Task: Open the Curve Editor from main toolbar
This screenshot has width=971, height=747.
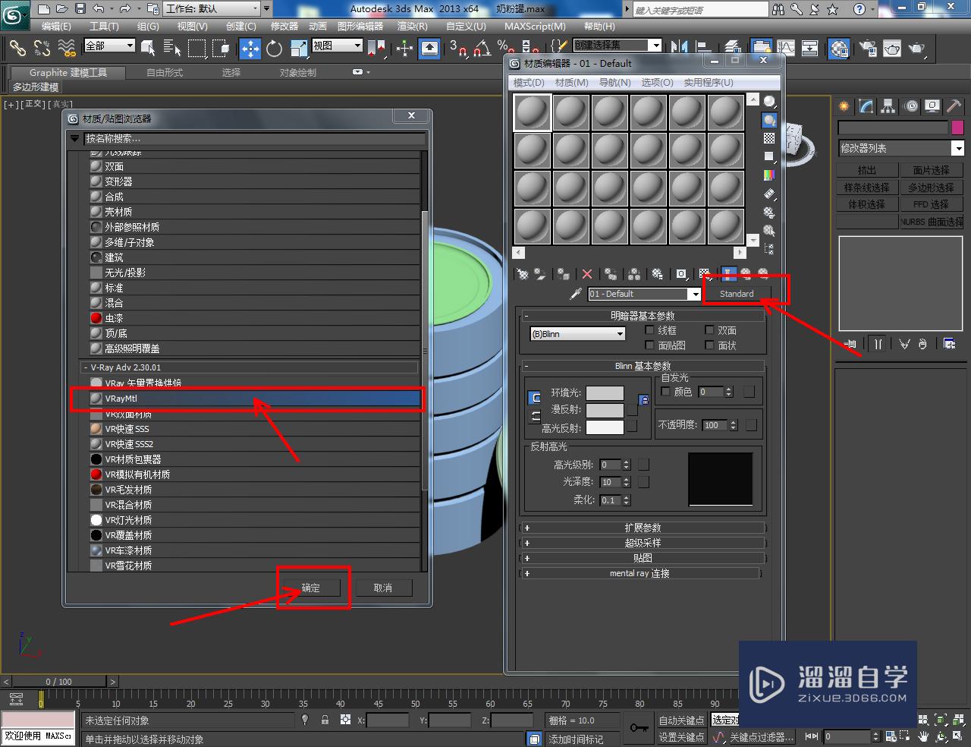Action: (x=786, y=48)
